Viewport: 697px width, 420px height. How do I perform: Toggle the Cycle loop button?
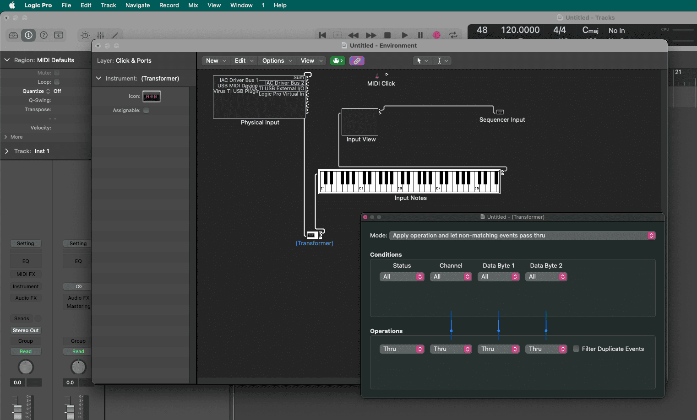[453, 35]
